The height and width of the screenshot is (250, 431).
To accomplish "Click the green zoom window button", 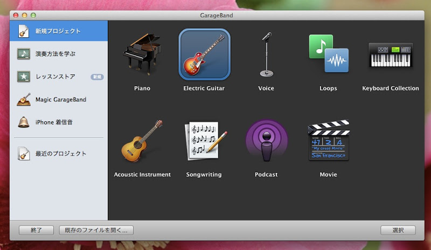I will pyautogui.click(x=33, y=16).
